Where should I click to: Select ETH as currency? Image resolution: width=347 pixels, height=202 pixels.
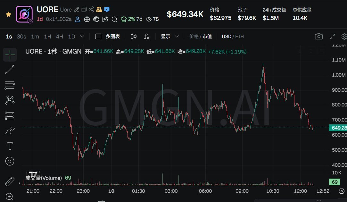coord(239,37)
